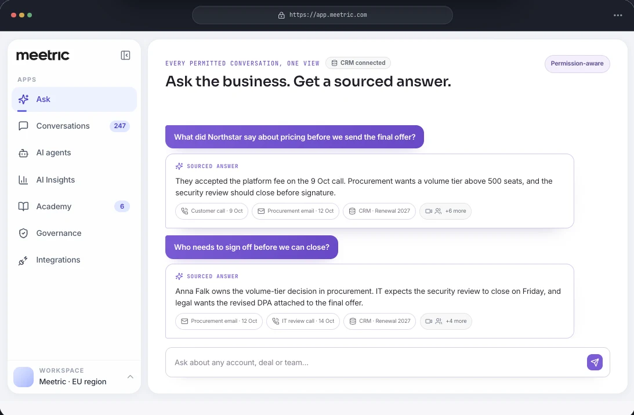Click phone icon on IT review call chip

pyautogui.click(x=276, y=321)
